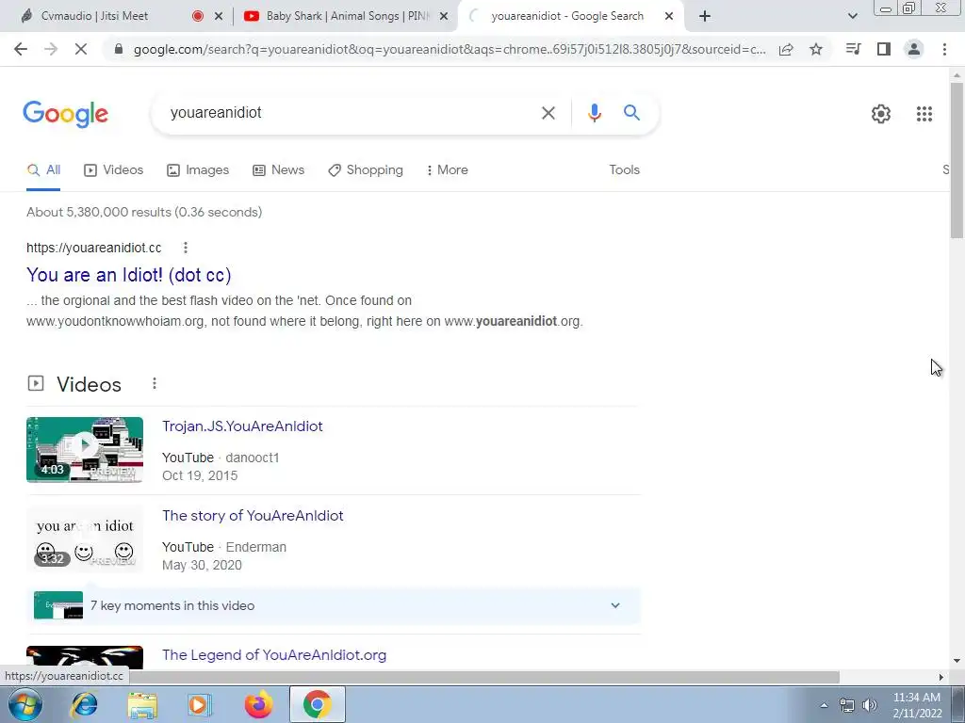Click the scroll right arrow button
This screenshot has width=965, height=723.
pyautogui.click(x=941, y=677)
